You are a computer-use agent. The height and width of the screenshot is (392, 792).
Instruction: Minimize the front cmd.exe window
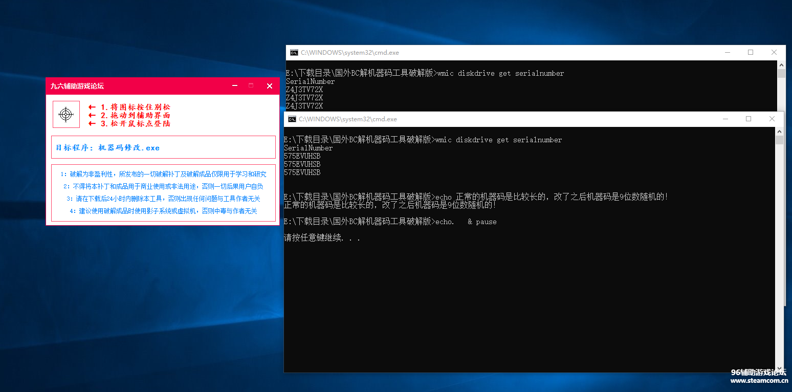(725, 119)
